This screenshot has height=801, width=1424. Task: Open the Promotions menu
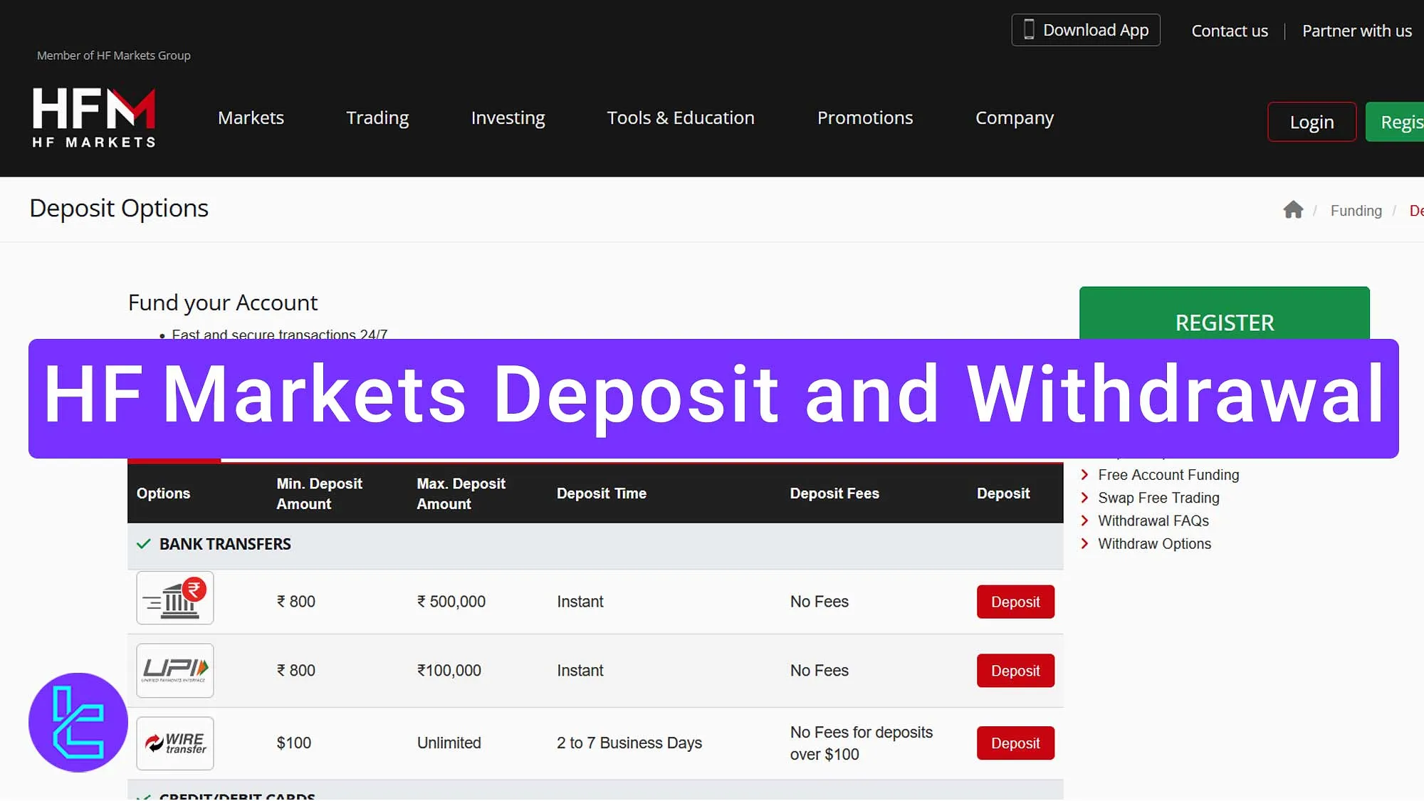(x=865, y=117)
